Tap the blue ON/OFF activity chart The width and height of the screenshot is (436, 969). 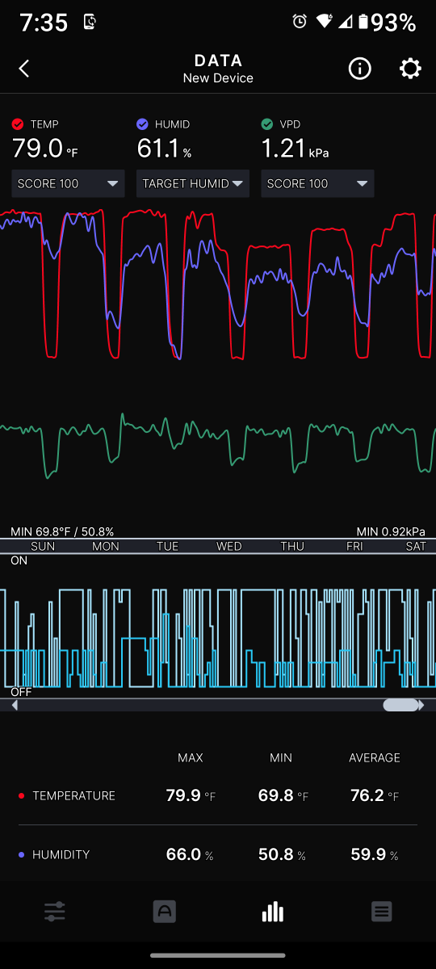(x=218, y=638)
